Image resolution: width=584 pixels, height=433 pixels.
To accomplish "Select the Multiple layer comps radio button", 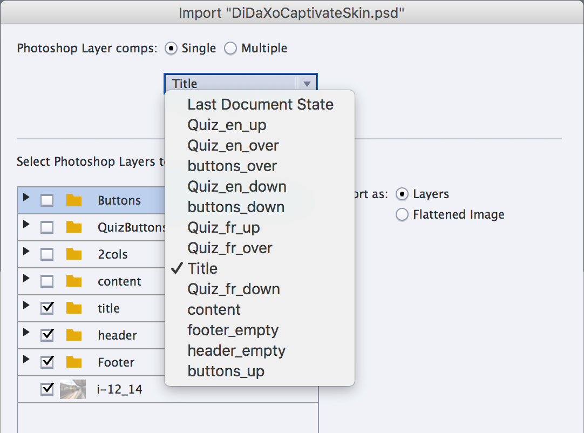I will pos(230,49).
